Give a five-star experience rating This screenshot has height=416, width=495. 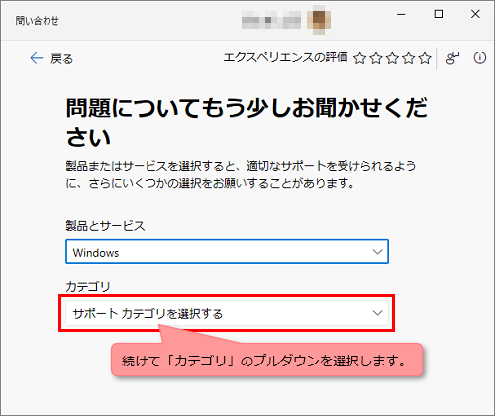pos(425,58)
